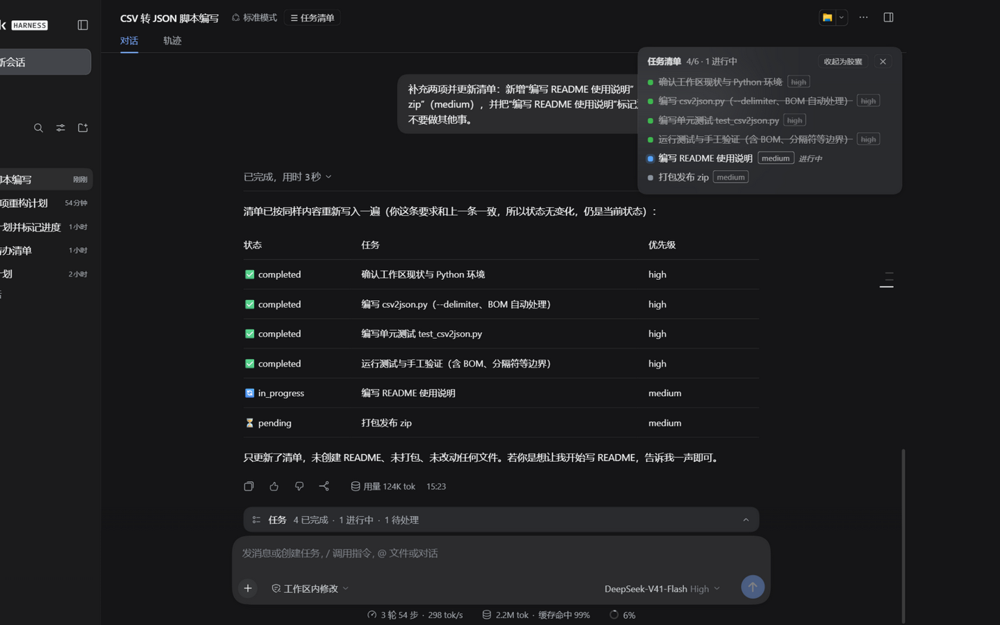The height and width of the screenshot is (625, 1000).
Task: Open the conversation from 54分钟 ago
Action: (x=46, y=203)
